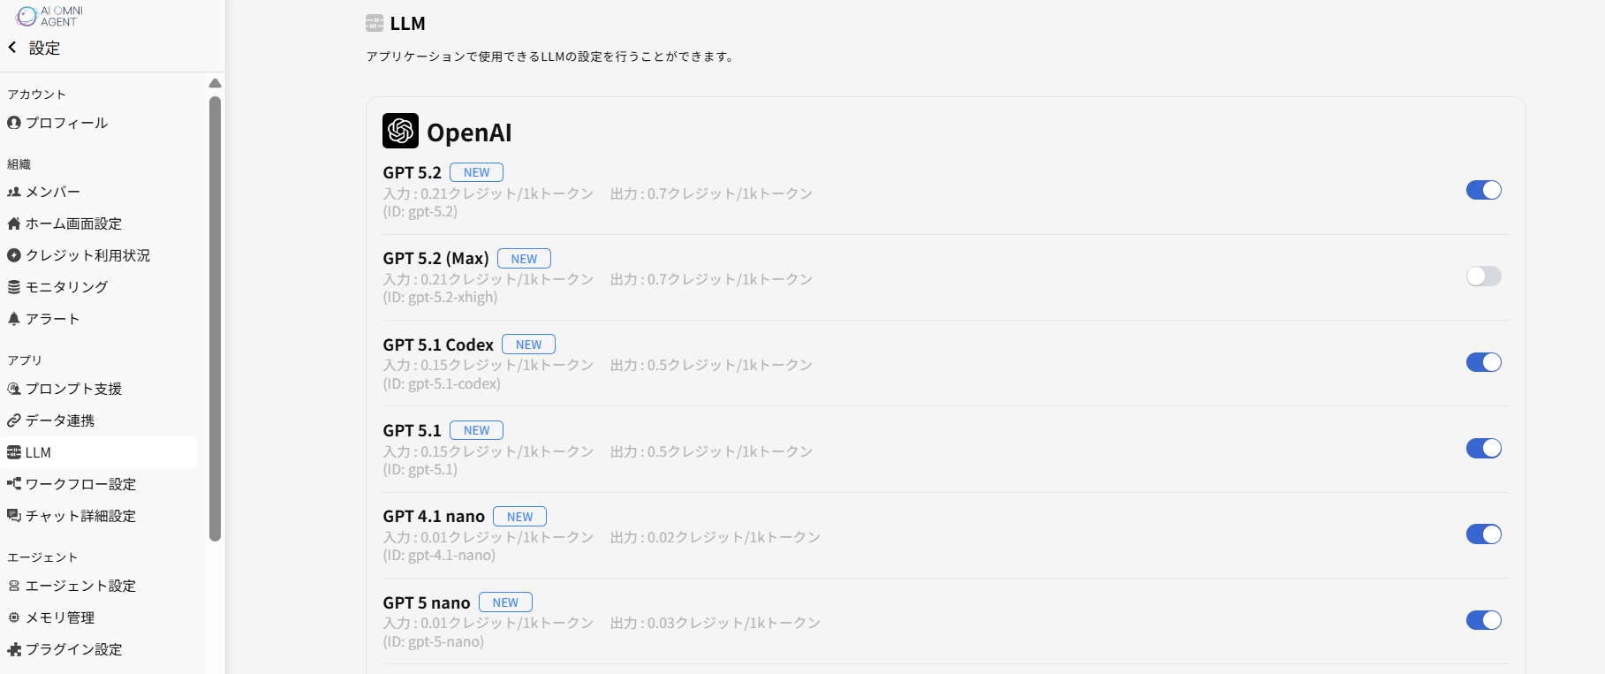The width and height of the screenshot is (1605, 674).
Task: Click the NEW badge beside GPT 5.1 Codex
Action: point(528,345)
